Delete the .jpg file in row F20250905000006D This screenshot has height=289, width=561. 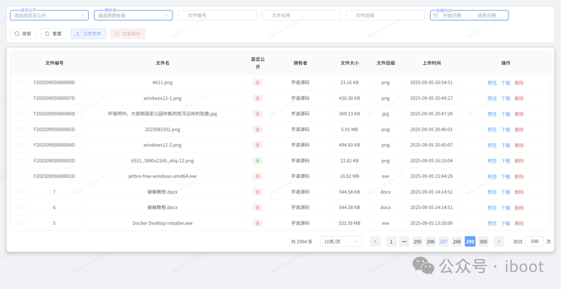(519, 114)
